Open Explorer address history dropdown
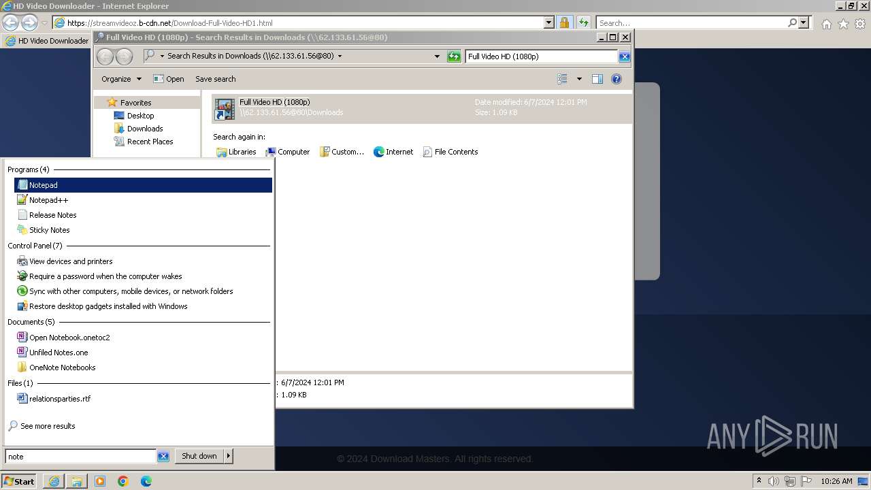The image size is (871, 490). pyautogui.click(x=437, y=56)
